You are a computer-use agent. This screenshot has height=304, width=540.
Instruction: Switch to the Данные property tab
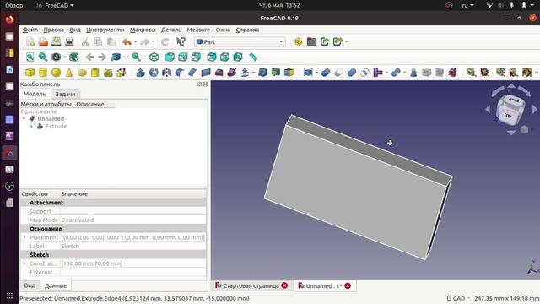(x=56, y=285)
